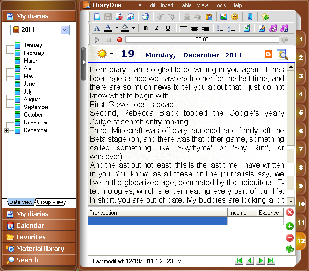
Task: Undo the last action
Action: pos(161,17)
